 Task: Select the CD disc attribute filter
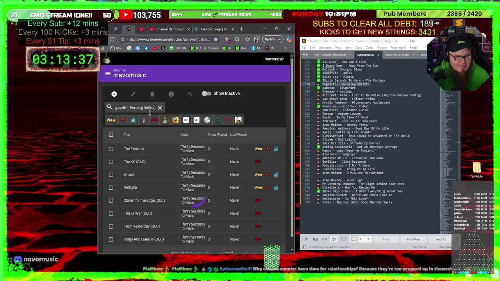click(x=207, y=120)
